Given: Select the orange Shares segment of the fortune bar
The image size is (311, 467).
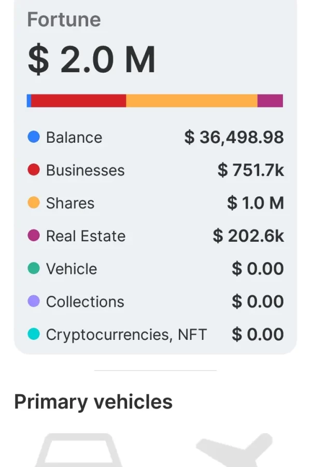Looking at the screenshot, I should pyautogui.click(x=192, y=101).
